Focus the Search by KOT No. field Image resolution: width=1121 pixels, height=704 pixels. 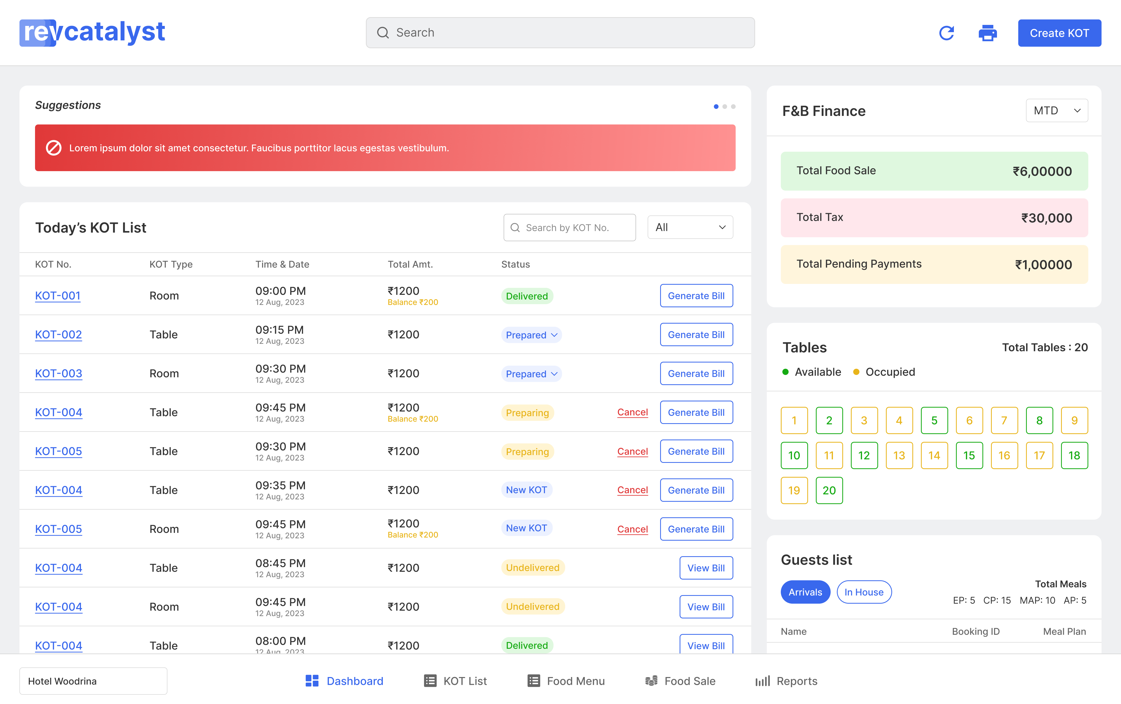pos(569,227)
